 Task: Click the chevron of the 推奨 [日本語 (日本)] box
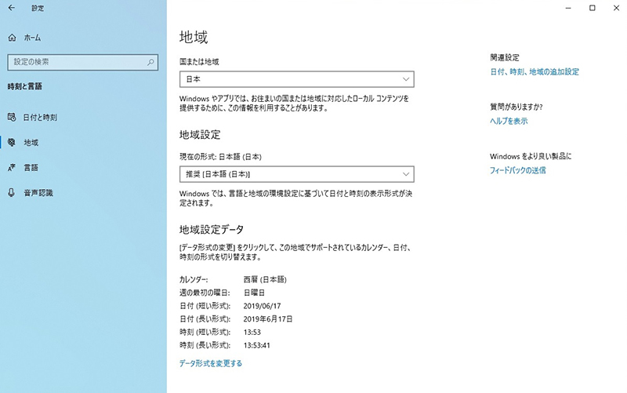(406, 174)
